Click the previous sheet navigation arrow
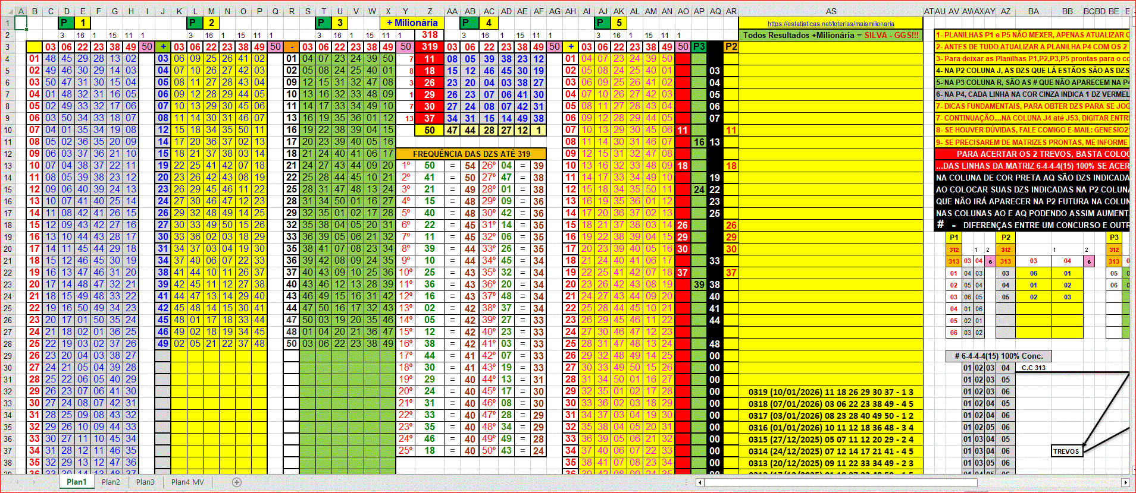This screenshot has height=493, width=1136. pyautogui.click(x=17, y=482)
